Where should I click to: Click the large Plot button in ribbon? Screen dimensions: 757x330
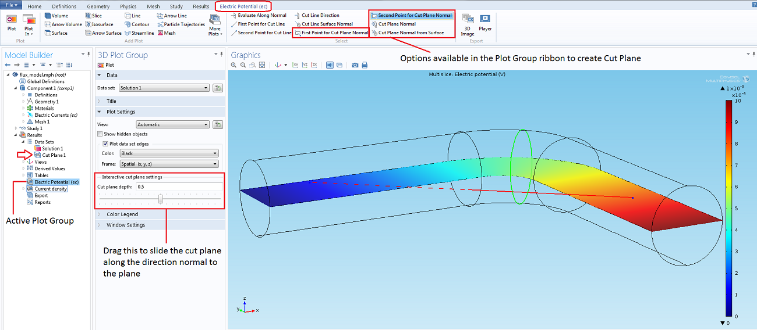pyautogui.click(x=12, y=24)
